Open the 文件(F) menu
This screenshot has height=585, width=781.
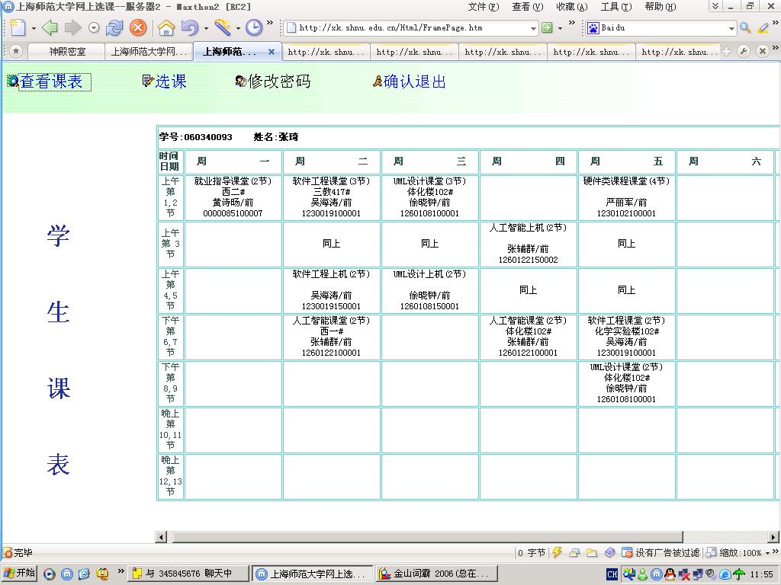(483, 7)
